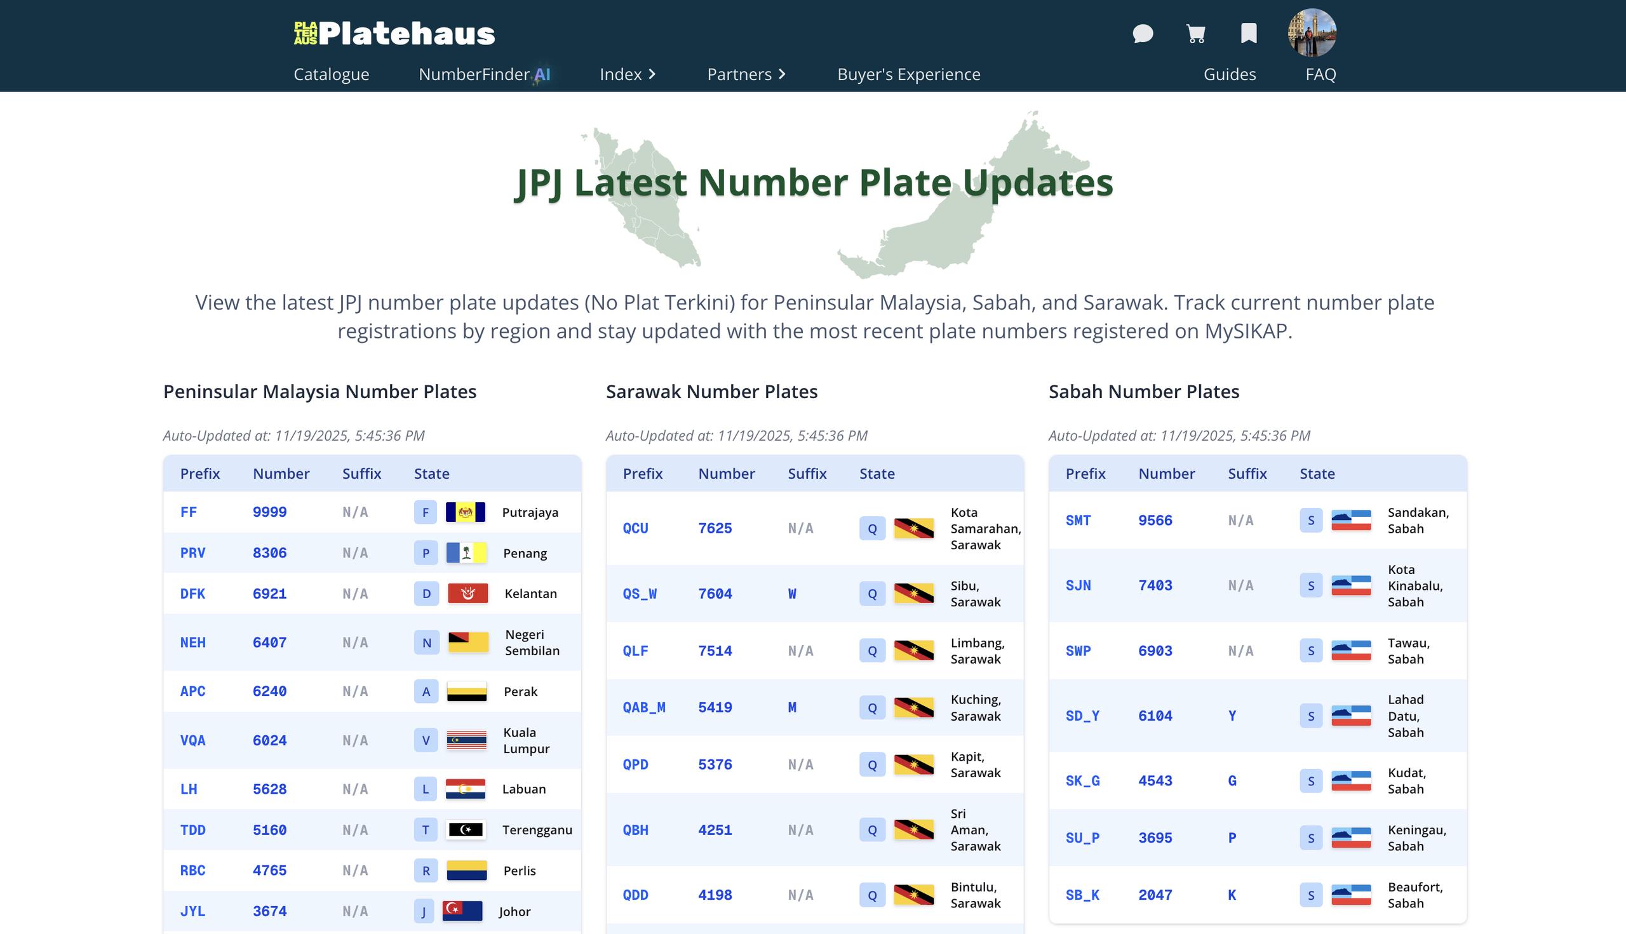Click the Sabah flag in SMT row
The image size is (1626, 934).
click(x=1351, y=520)
